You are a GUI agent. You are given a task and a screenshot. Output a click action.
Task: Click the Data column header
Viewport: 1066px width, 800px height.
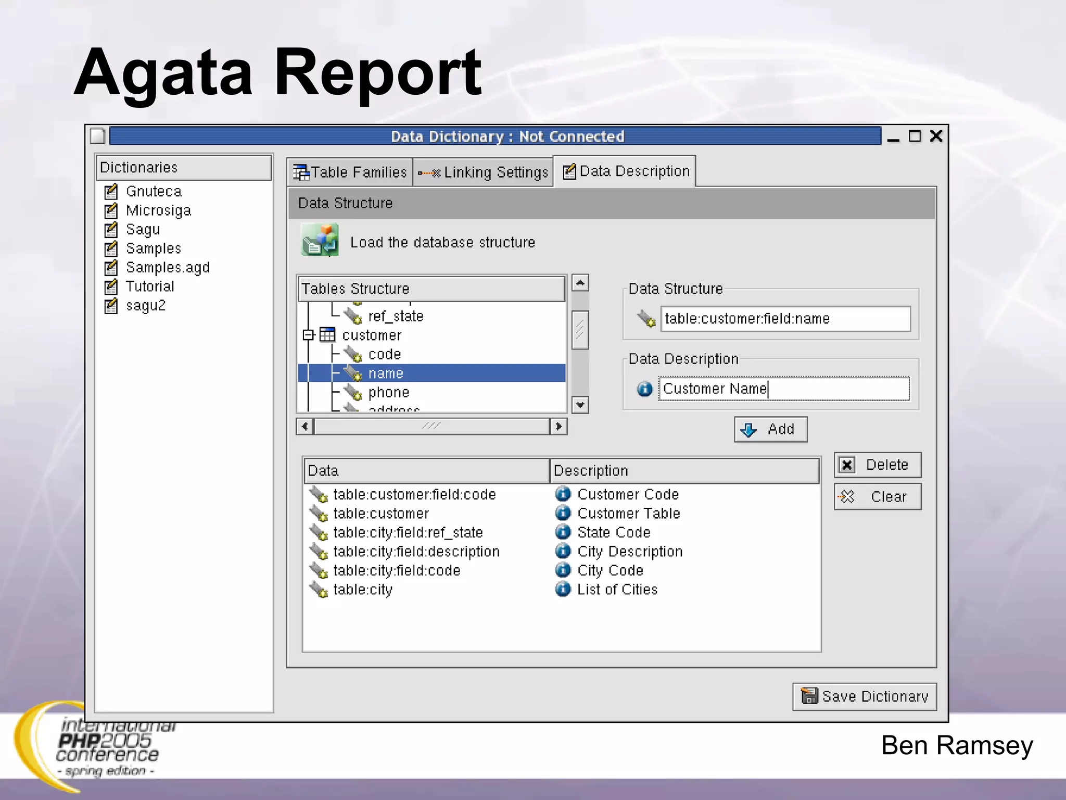[x=427, y=470]
